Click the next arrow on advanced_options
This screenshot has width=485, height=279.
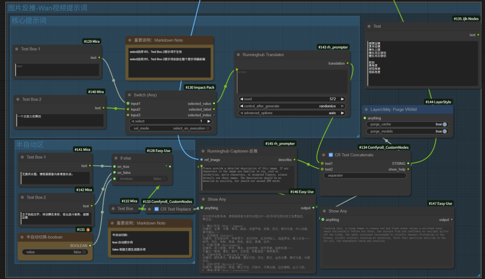coord(342,113)
